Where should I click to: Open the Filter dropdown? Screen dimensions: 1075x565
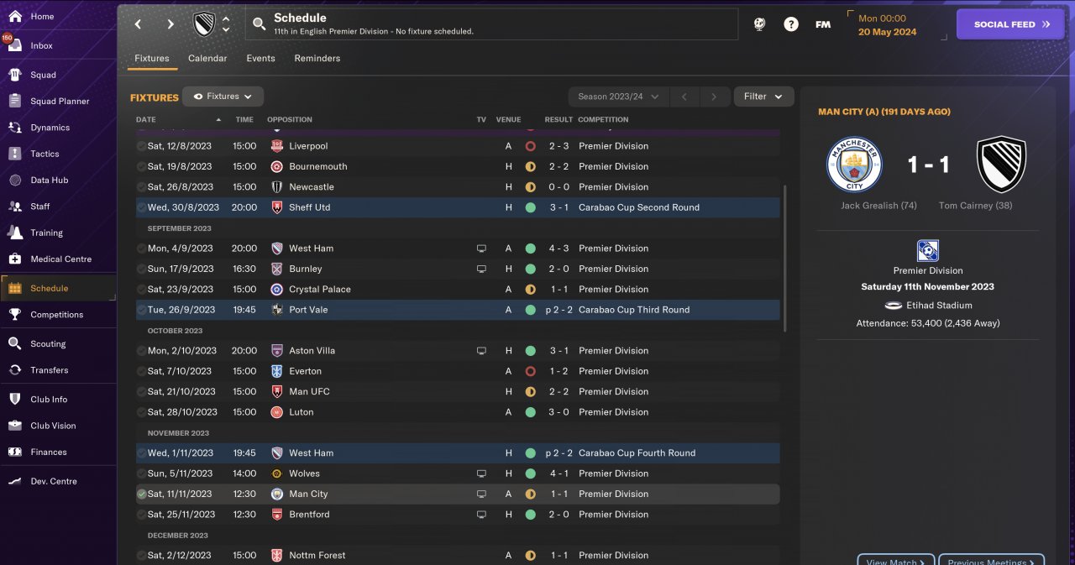(763, 97)
